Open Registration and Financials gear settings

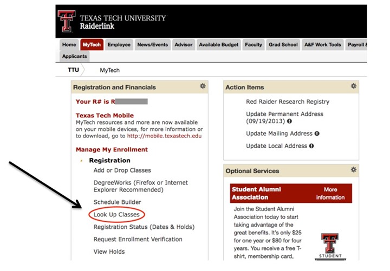pos(203,86)
